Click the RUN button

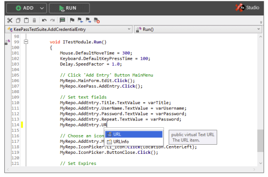click(x=69, y=8)
